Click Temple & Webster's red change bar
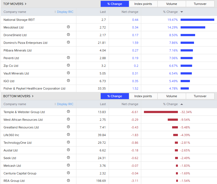 click(161, 112)
